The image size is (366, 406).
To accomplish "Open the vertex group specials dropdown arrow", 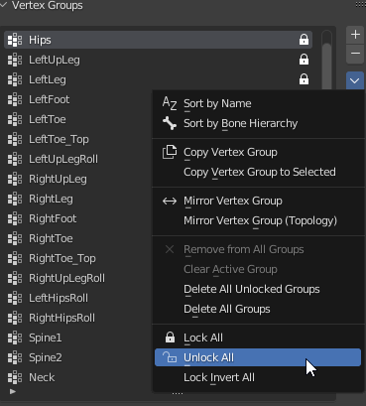I will coord(355,80).
